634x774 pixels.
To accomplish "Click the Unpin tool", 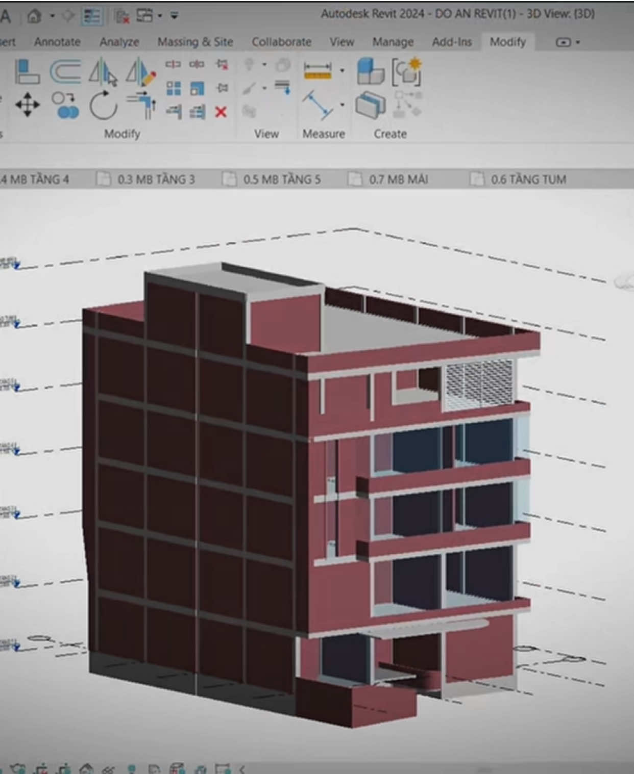I will [x=222, y=64].
